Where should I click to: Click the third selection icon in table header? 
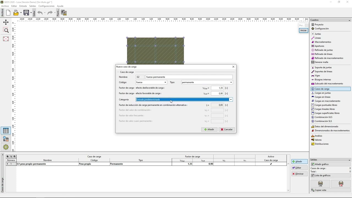[x=15, y=156]
